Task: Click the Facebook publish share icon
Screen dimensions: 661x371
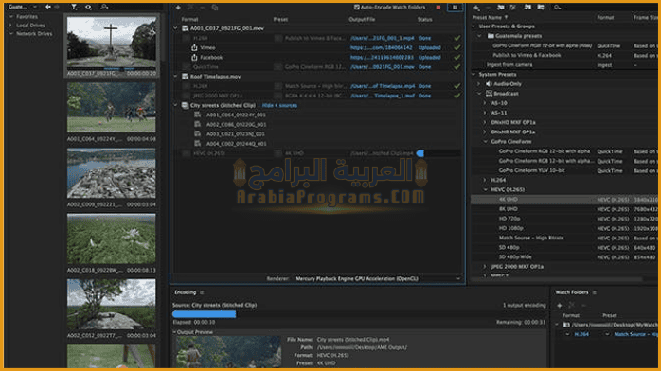Action: (194, 58)
